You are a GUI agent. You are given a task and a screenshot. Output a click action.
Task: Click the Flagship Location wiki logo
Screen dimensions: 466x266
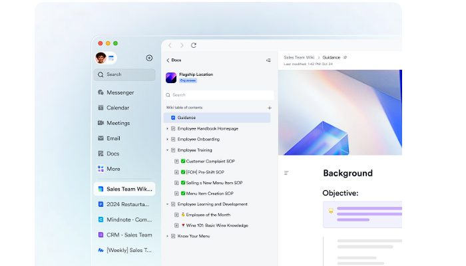point(171,77)
